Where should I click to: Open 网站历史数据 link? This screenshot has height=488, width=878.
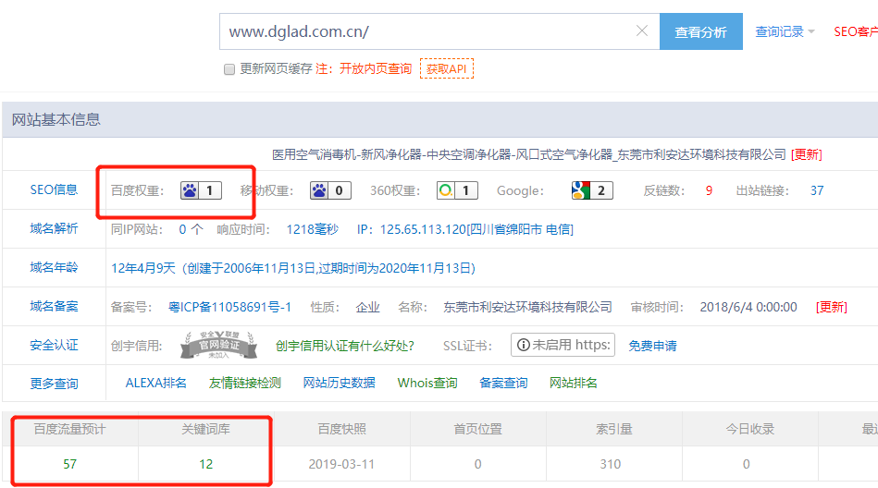pos(339,383)
